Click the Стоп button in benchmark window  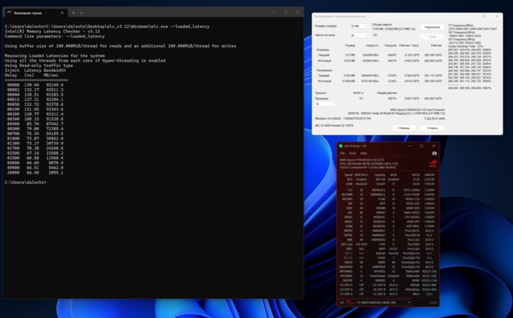click(432, 36)
